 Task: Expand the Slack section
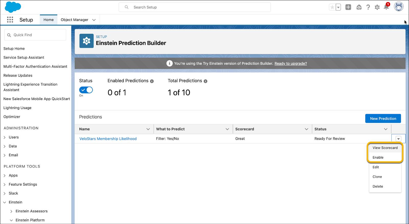[5, 193]
